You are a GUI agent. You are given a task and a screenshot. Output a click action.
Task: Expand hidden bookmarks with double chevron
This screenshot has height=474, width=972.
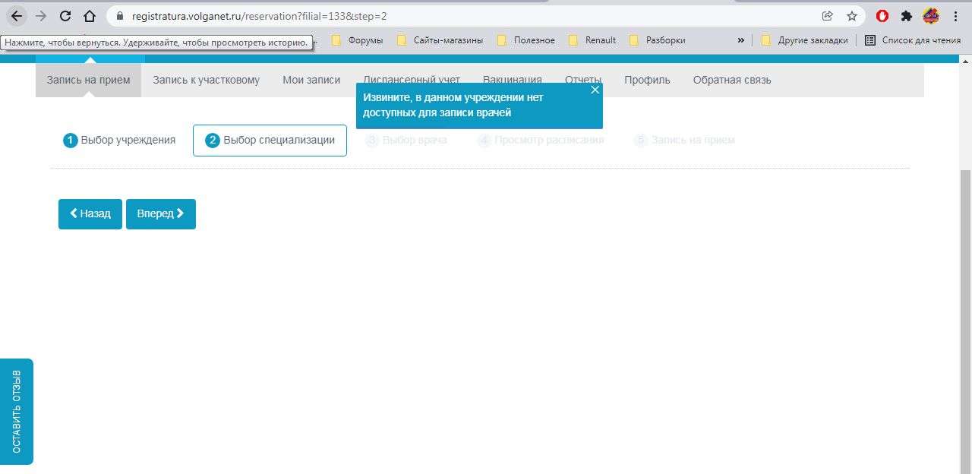(741, 40)
